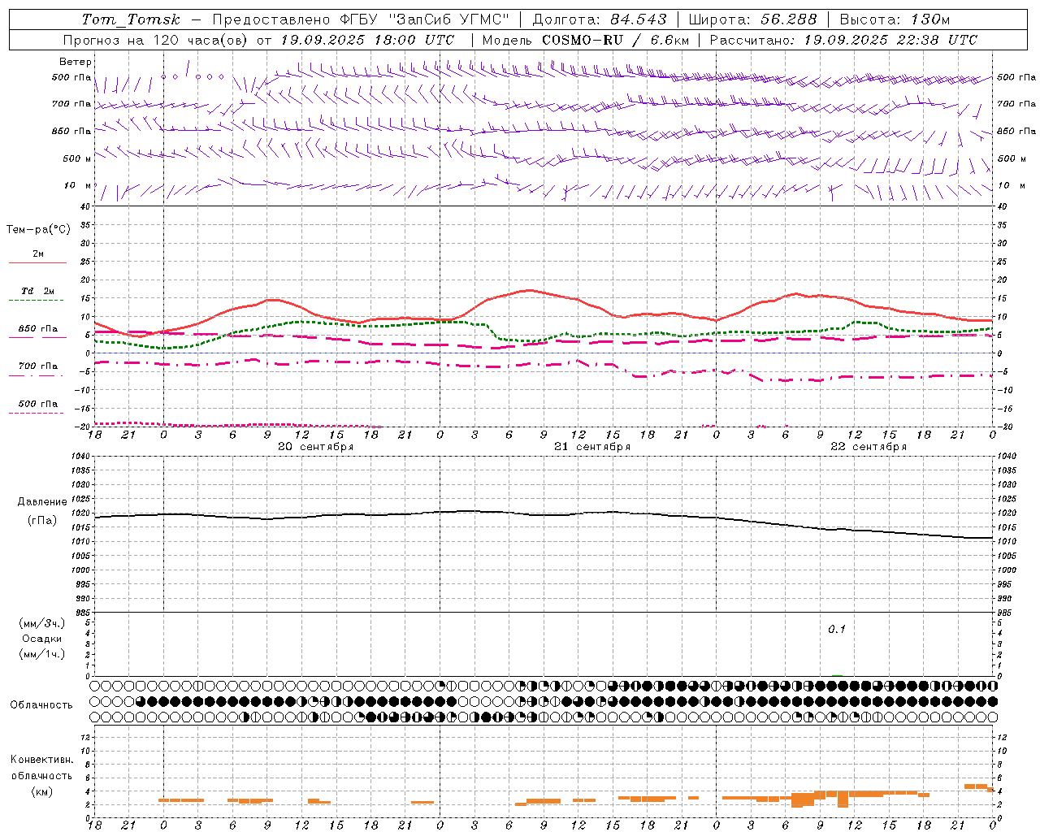
Task: Click the 700 гПа temperature legend entry
Action: (x=38, y=366)
